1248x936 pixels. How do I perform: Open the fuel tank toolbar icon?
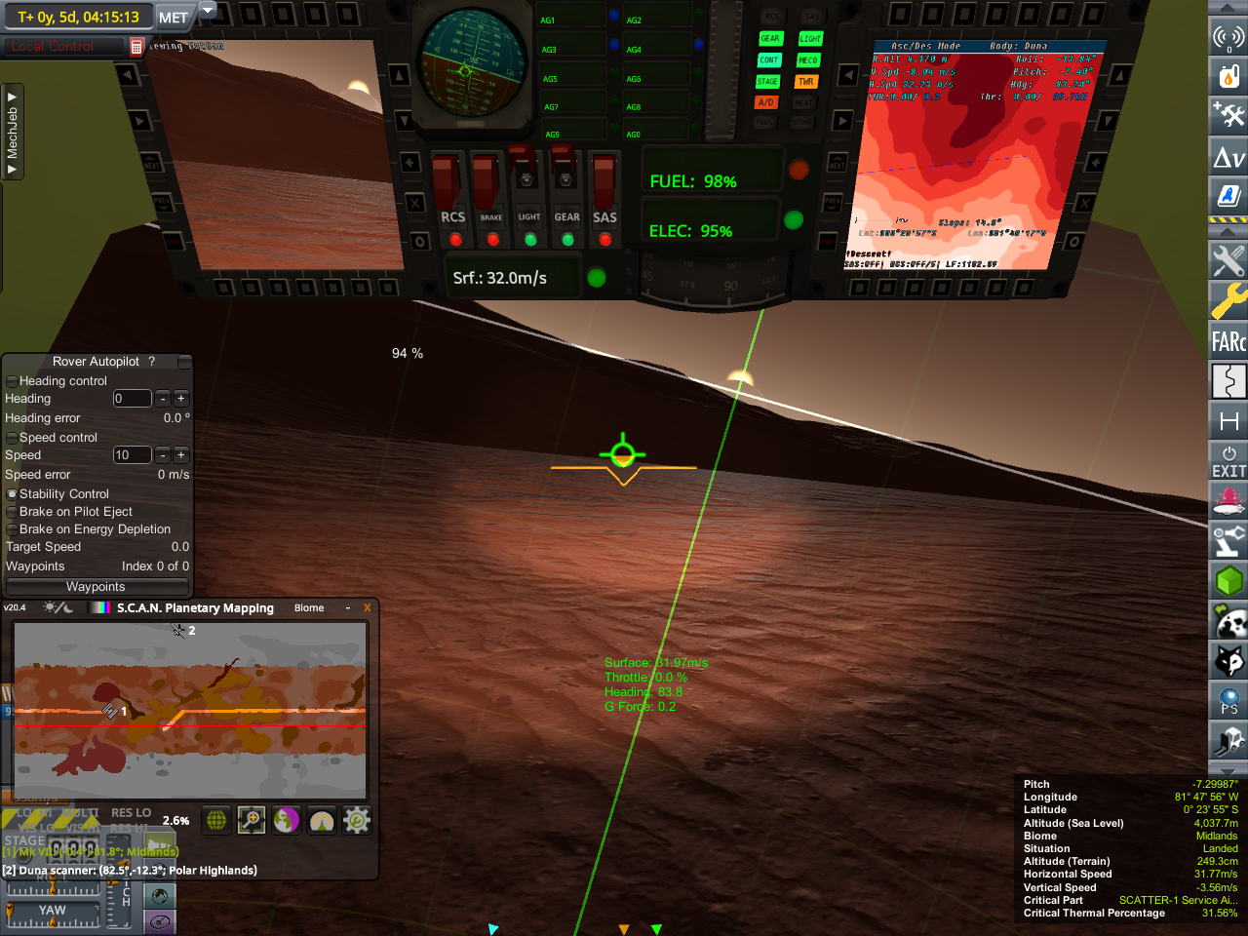pyautogui.click(x=1228, y=76)
